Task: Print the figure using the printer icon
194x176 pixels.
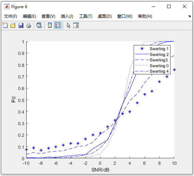Action: tap(29, 25)
